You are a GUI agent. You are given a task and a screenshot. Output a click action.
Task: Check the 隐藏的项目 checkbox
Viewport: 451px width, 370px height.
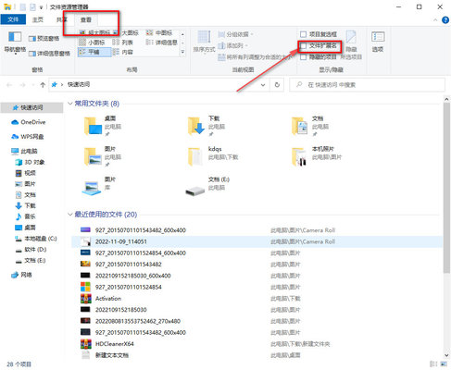click(x=304, y=57)
